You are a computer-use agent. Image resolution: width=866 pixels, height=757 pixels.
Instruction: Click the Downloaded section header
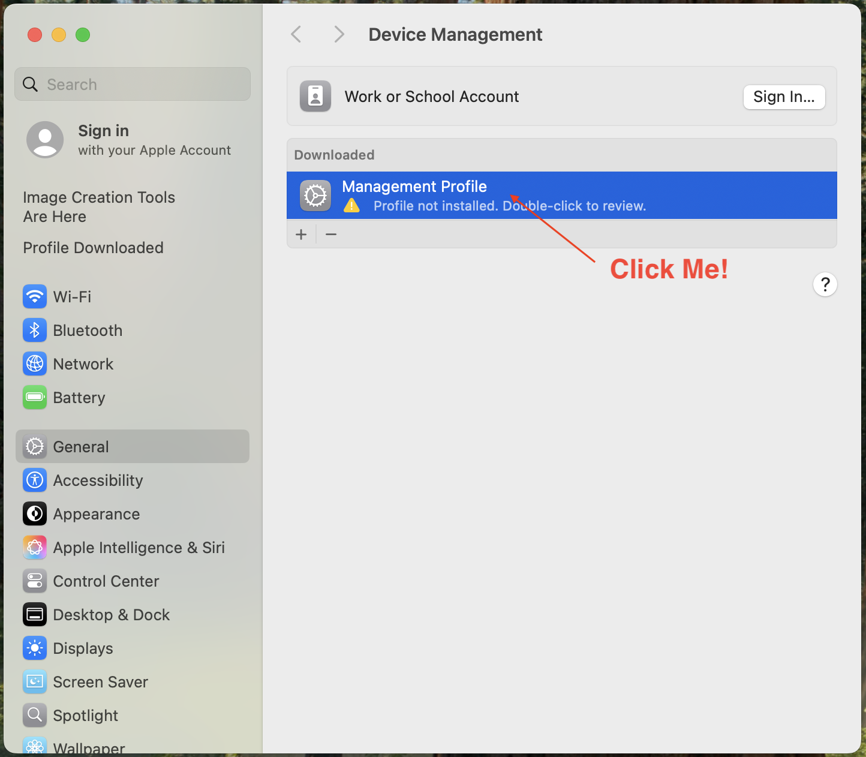pos(334,155)
